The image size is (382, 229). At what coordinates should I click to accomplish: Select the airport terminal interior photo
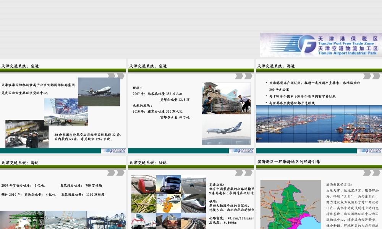point(66,112)
